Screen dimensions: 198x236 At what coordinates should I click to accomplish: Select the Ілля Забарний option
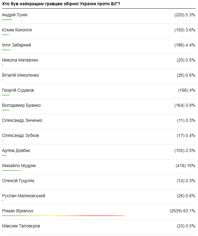[x=17, y=45]
